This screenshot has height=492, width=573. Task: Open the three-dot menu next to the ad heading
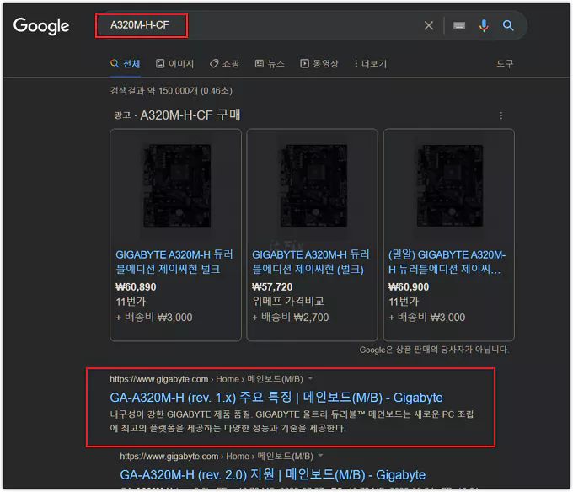501,115
